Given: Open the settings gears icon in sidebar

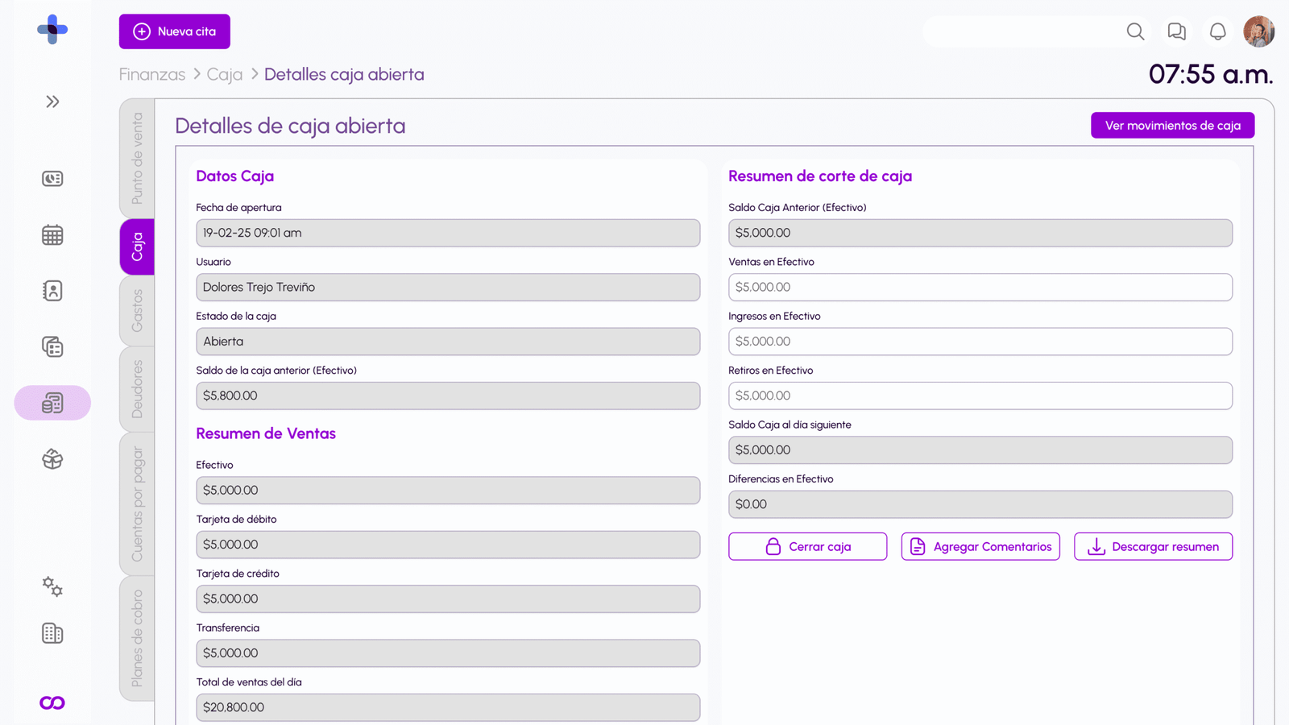Looking at the screenshot, I should point(52,586).
